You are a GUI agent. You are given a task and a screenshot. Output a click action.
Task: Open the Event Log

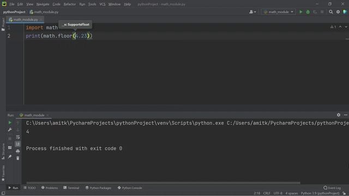tap(332, 188)
